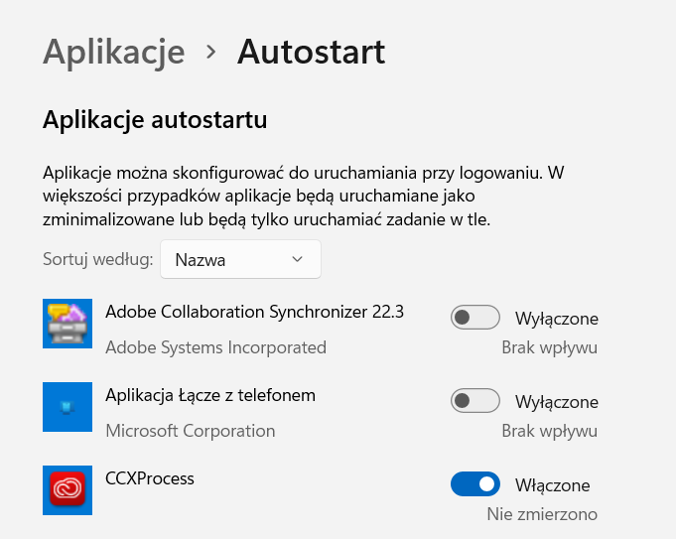Click the Adobe Systems Incorporated publisher text
The image size is (676, 539).
pos(215,347)
